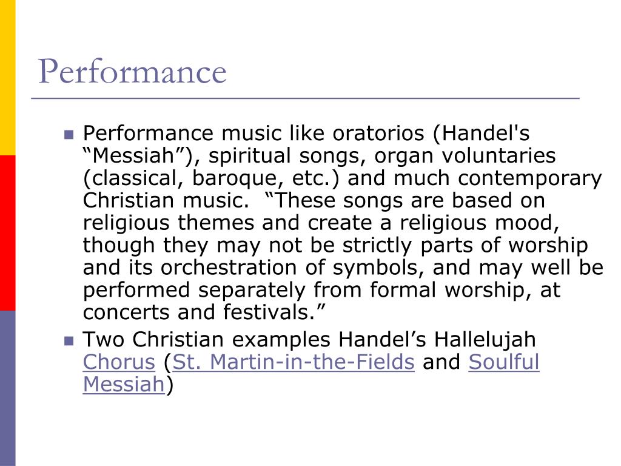Click the line performed separately from formal worship
The width and height of the screenshot is (621, 466).
(321, 289)
